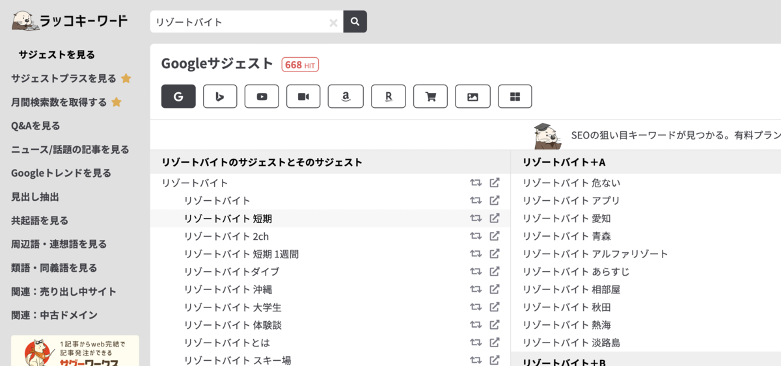The height and width of the screenshot is (366, 781).
Task: Select the Amazon suggest source icon
Action: [346, 96]
